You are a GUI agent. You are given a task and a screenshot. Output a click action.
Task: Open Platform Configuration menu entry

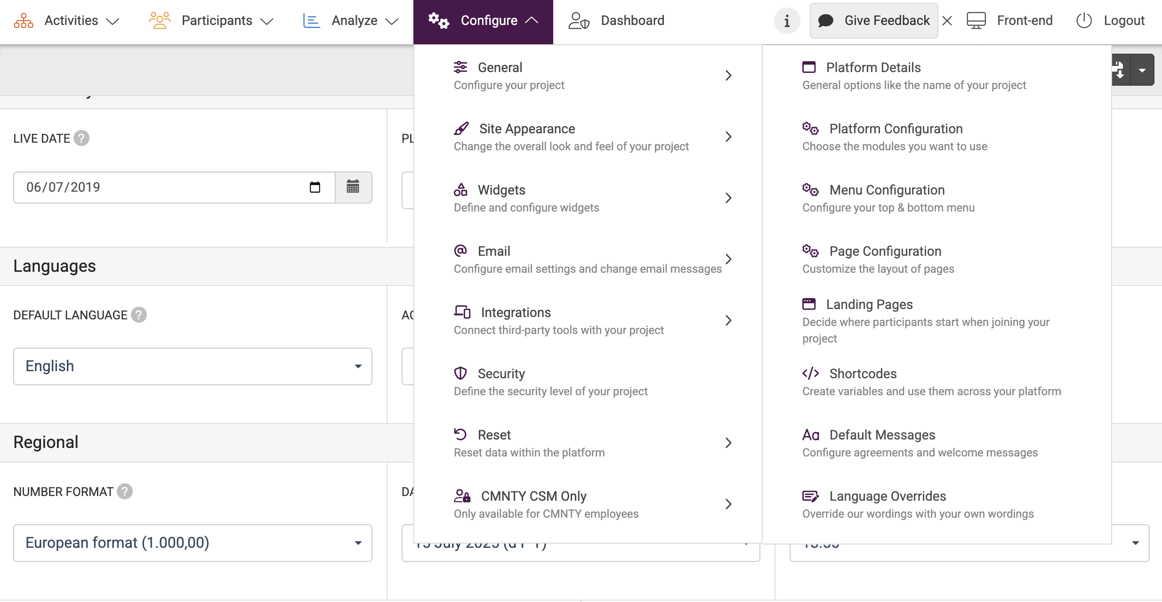pyautogui.click(x=896, y=129)
